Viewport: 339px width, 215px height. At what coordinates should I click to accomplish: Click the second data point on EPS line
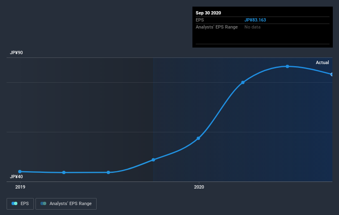(x=64, y=172)
